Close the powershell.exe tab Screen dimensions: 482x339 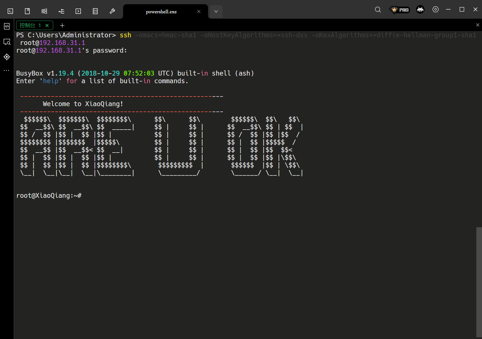point(199,12)
